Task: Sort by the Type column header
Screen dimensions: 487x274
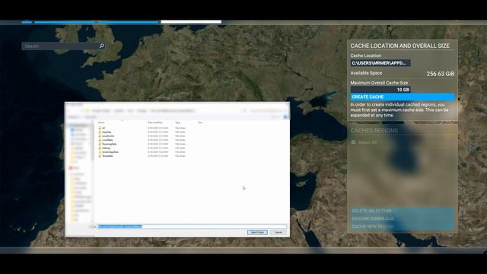Action: pos(177,123)
